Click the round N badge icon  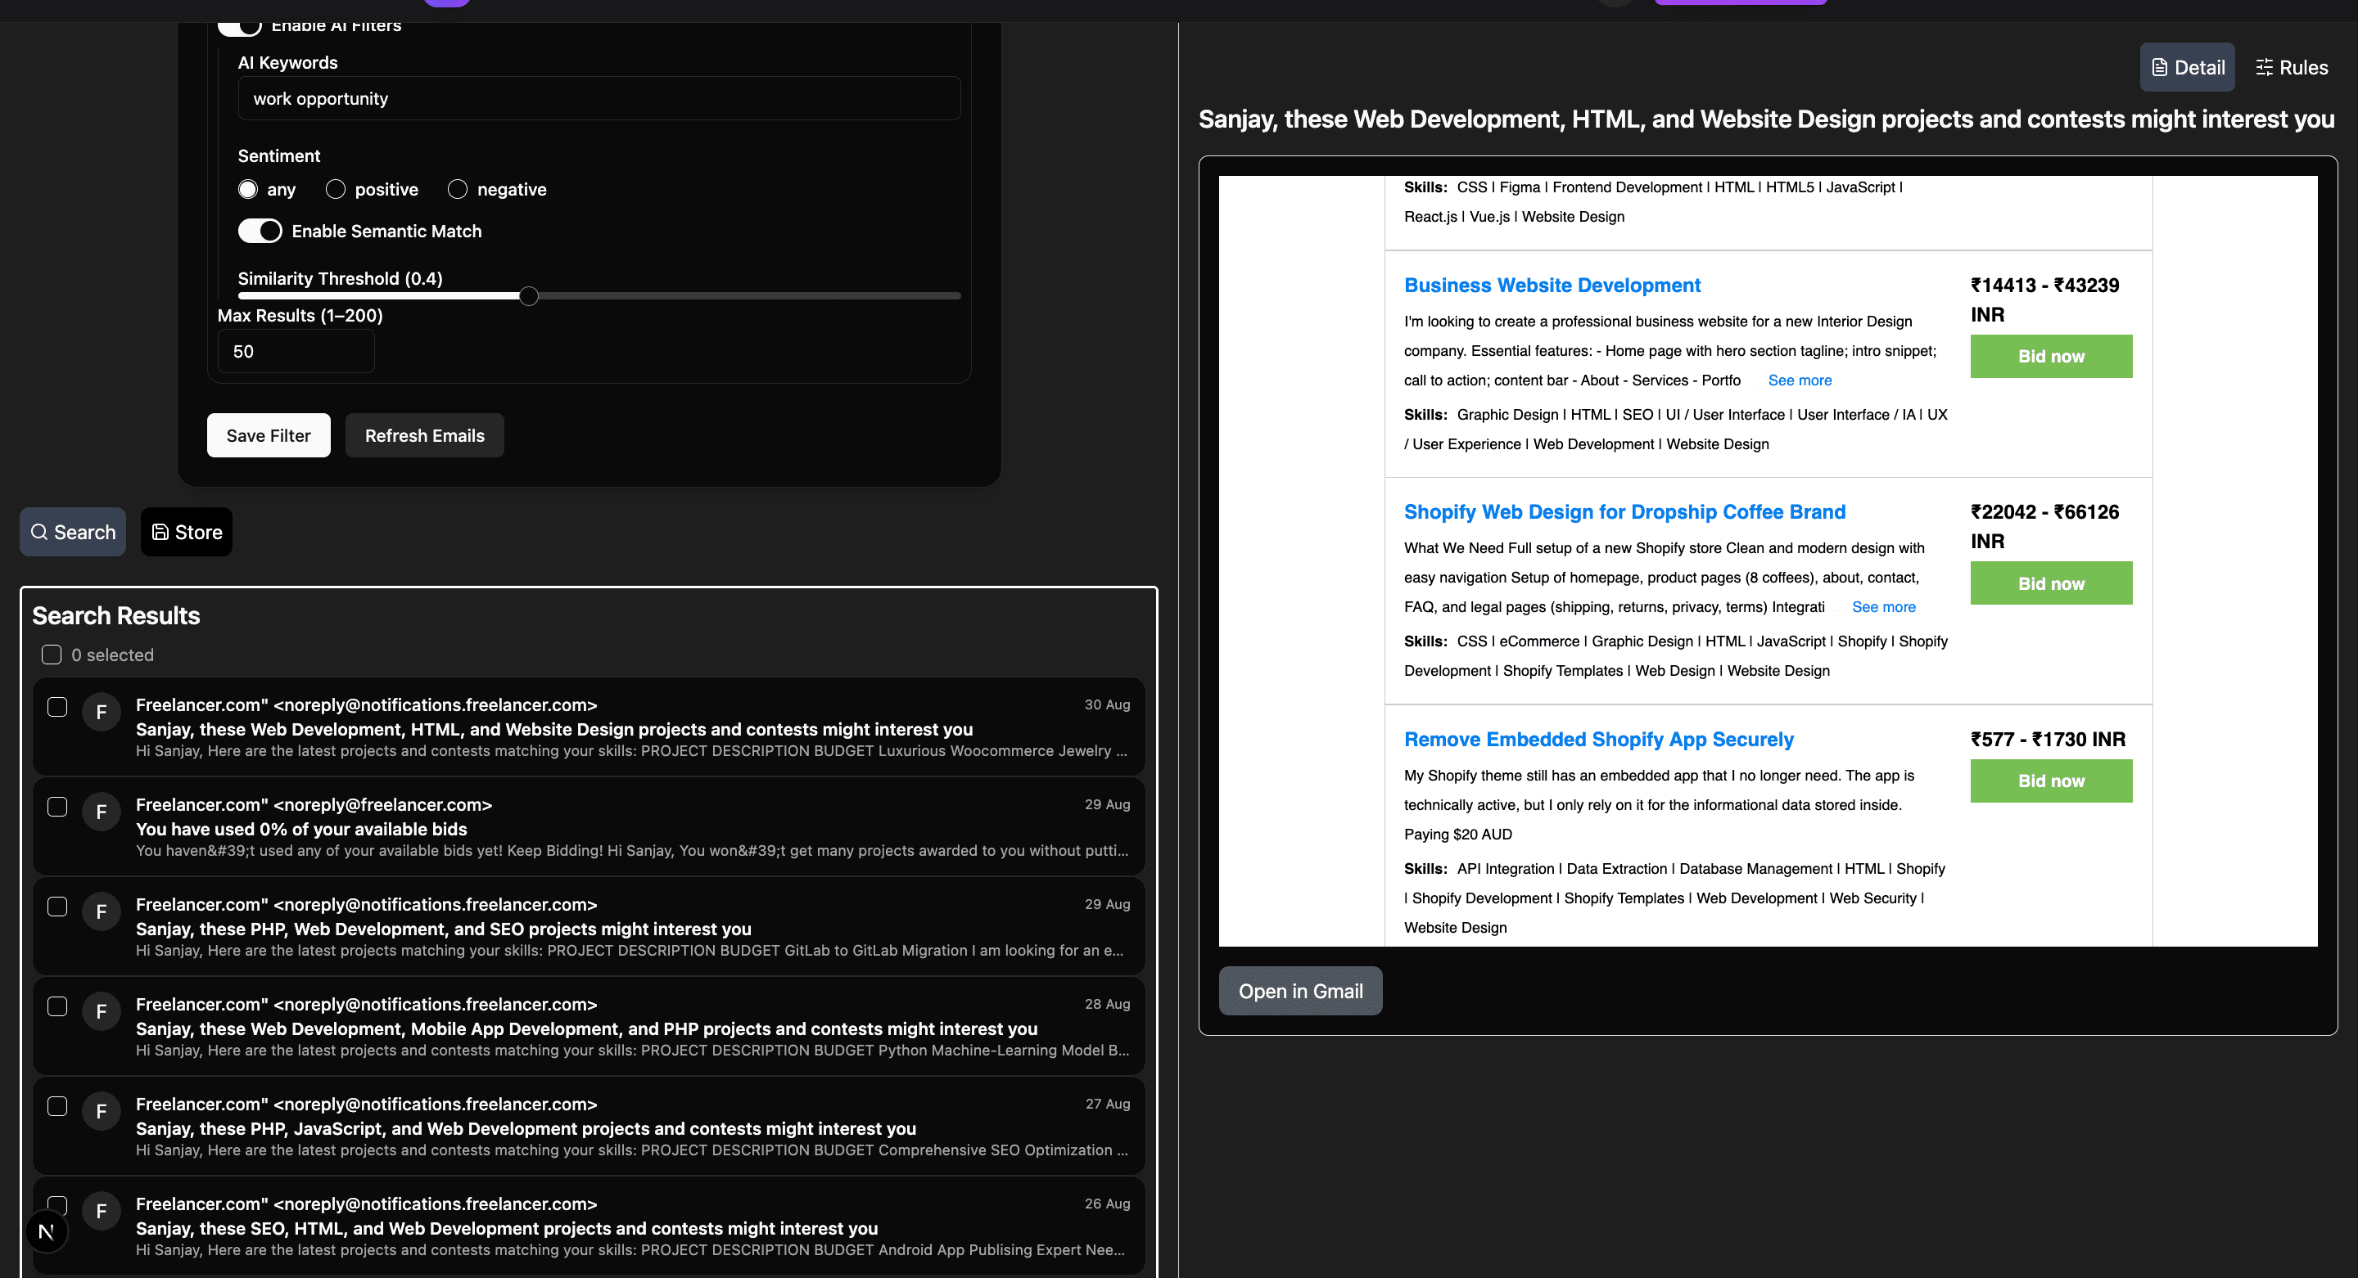47,1231
